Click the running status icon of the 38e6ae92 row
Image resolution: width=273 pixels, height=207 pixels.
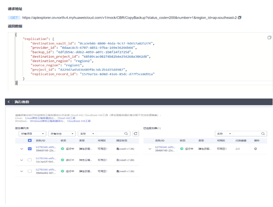62,171
